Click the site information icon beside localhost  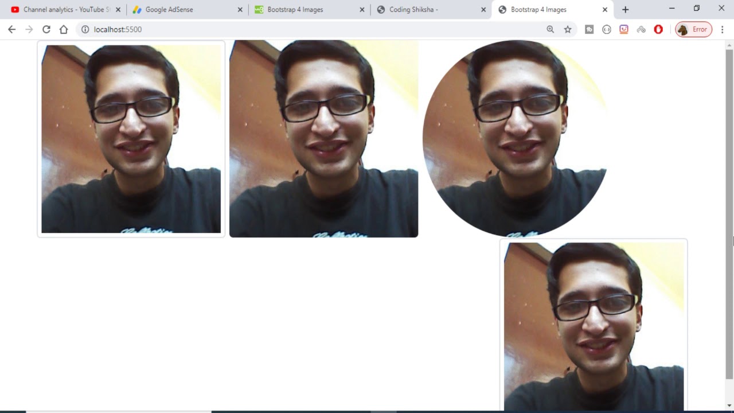(85, 29)
